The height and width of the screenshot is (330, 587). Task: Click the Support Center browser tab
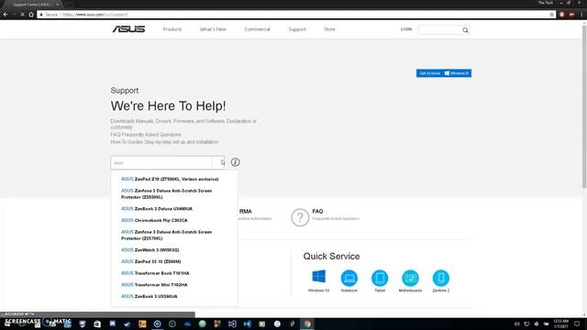[32, 4]
